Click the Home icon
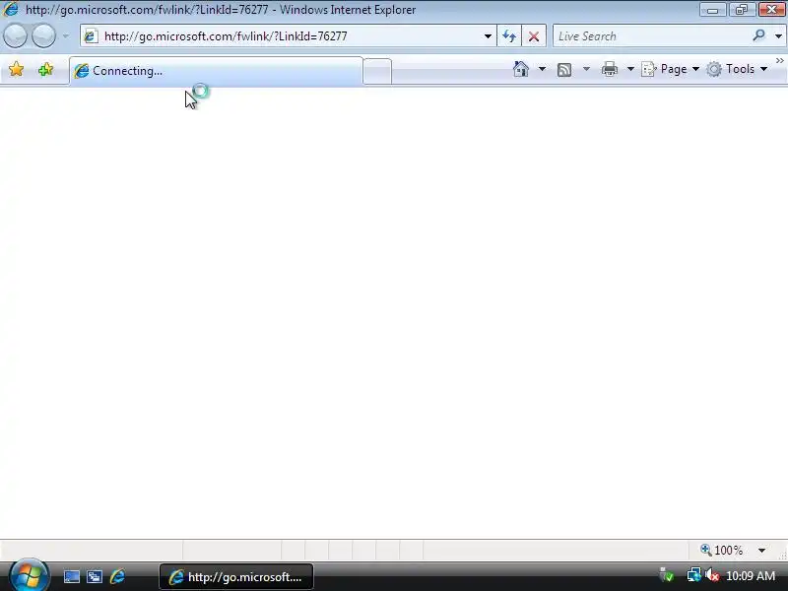The image size is (788, 591). point(521,69)
